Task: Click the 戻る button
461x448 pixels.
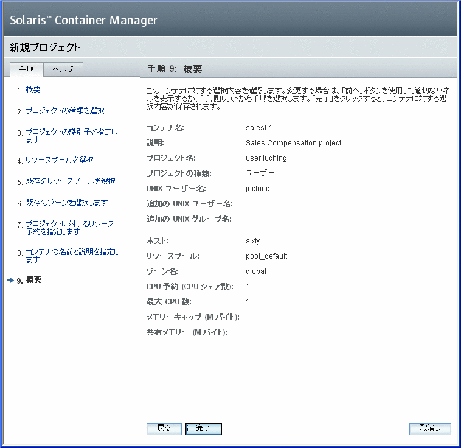Action: pyautogui.click(x=164, y=429)
